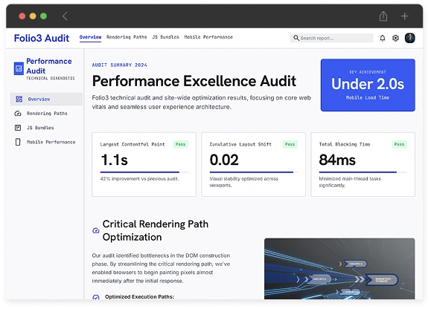Click the green maximize window dot

43,16
